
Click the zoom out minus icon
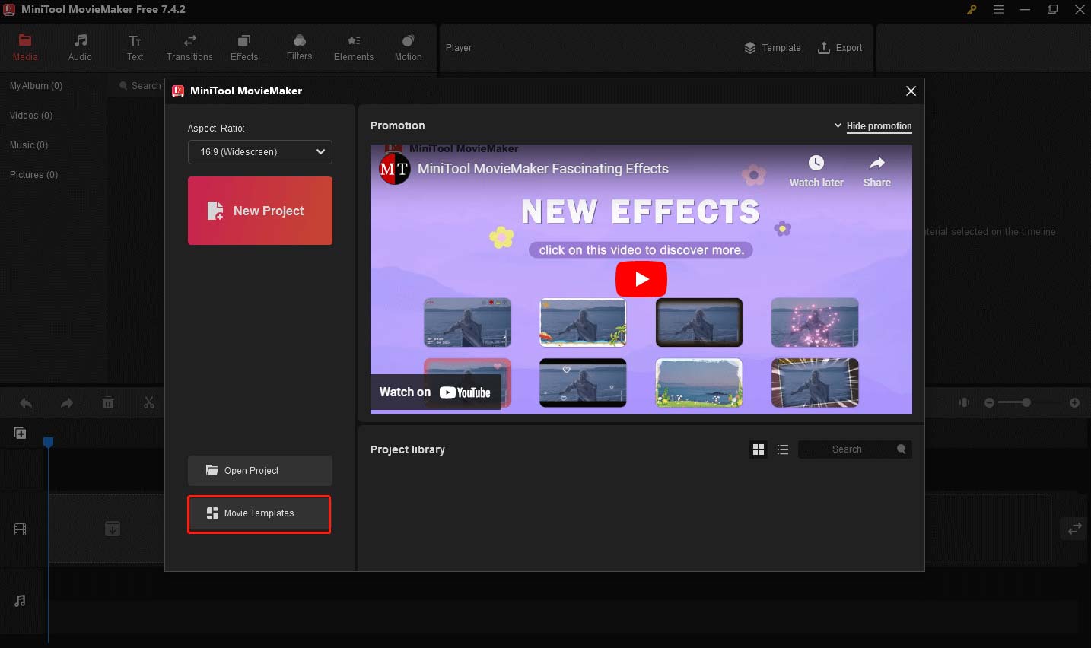pyautogui.click(x=989, y=402)
